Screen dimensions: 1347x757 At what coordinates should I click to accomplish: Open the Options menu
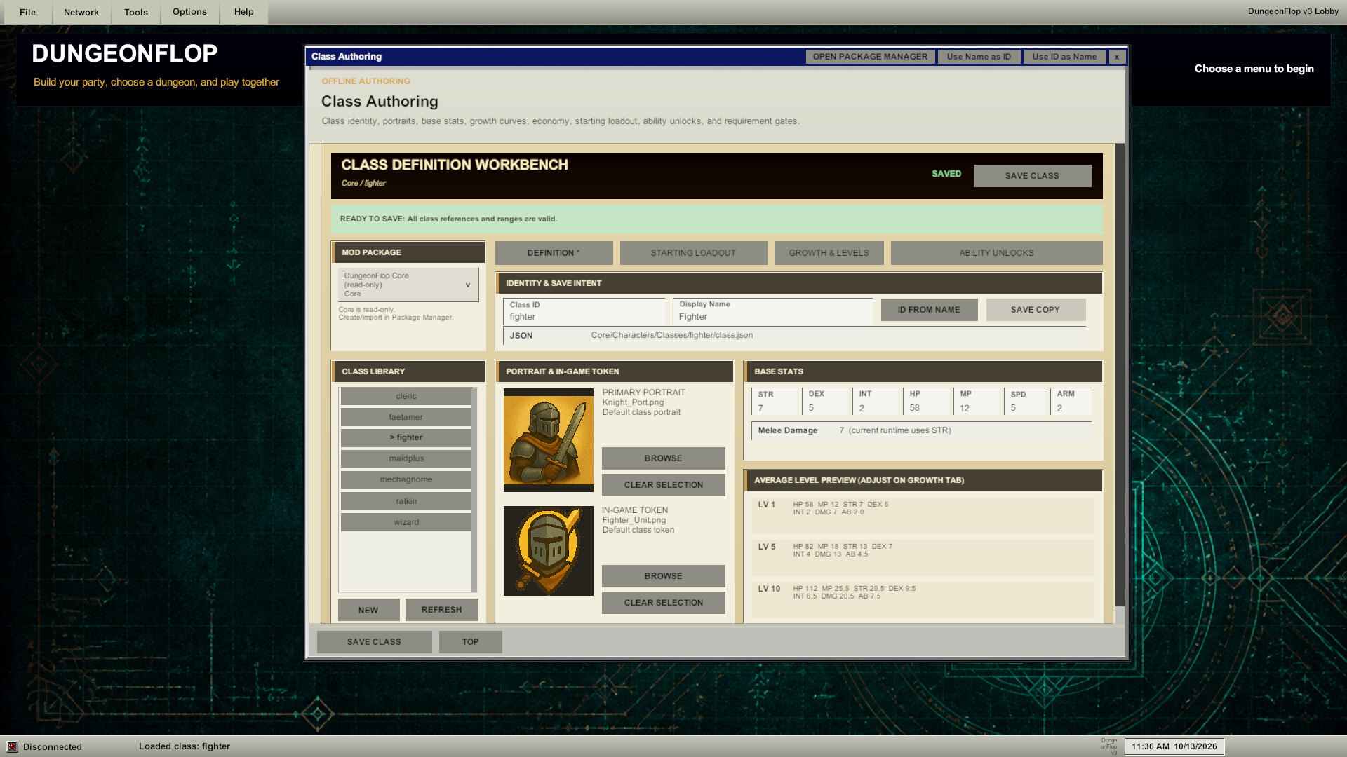coord(189,12)
